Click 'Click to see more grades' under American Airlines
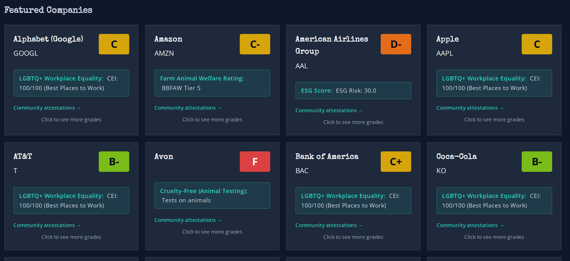570x261 pixels. tap(353, 122)
